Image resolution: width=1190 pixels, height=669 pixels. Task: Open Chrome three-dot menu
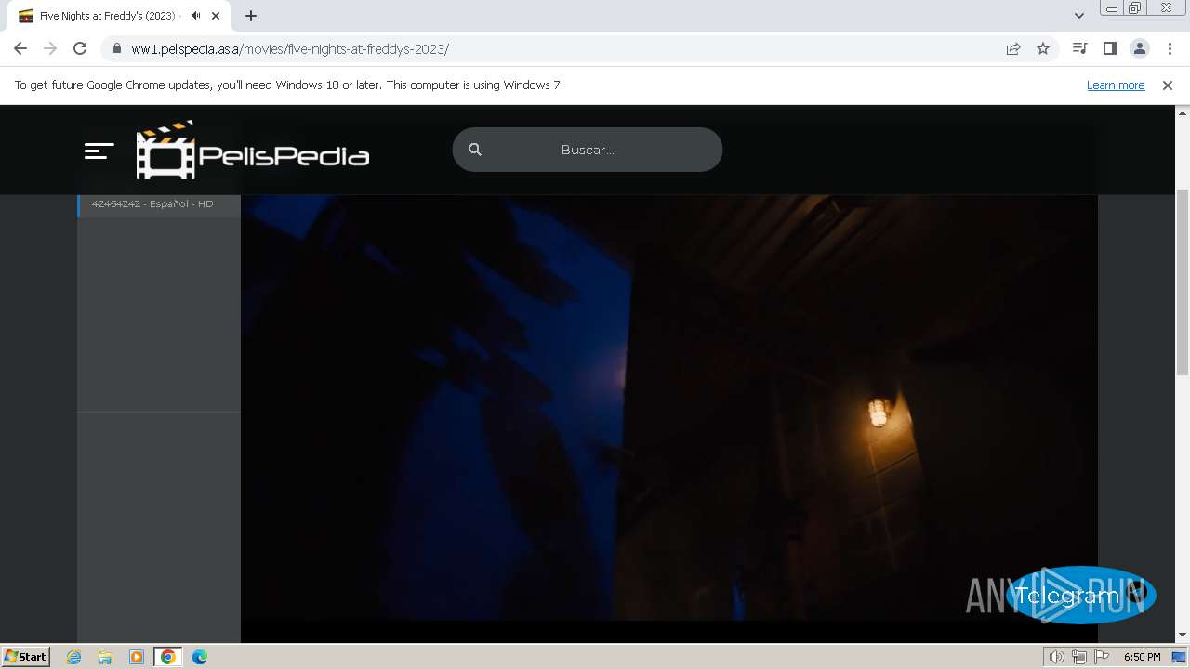pos(1169,48)
